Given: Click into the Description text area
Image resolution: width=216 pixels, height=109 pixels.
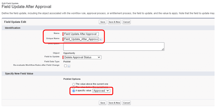Looking at the screenshot, I should pyautogui.click(x=114, y=46).
